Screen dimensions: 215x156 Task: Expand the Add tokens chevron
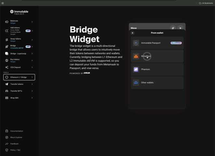(x=32, y=31)
